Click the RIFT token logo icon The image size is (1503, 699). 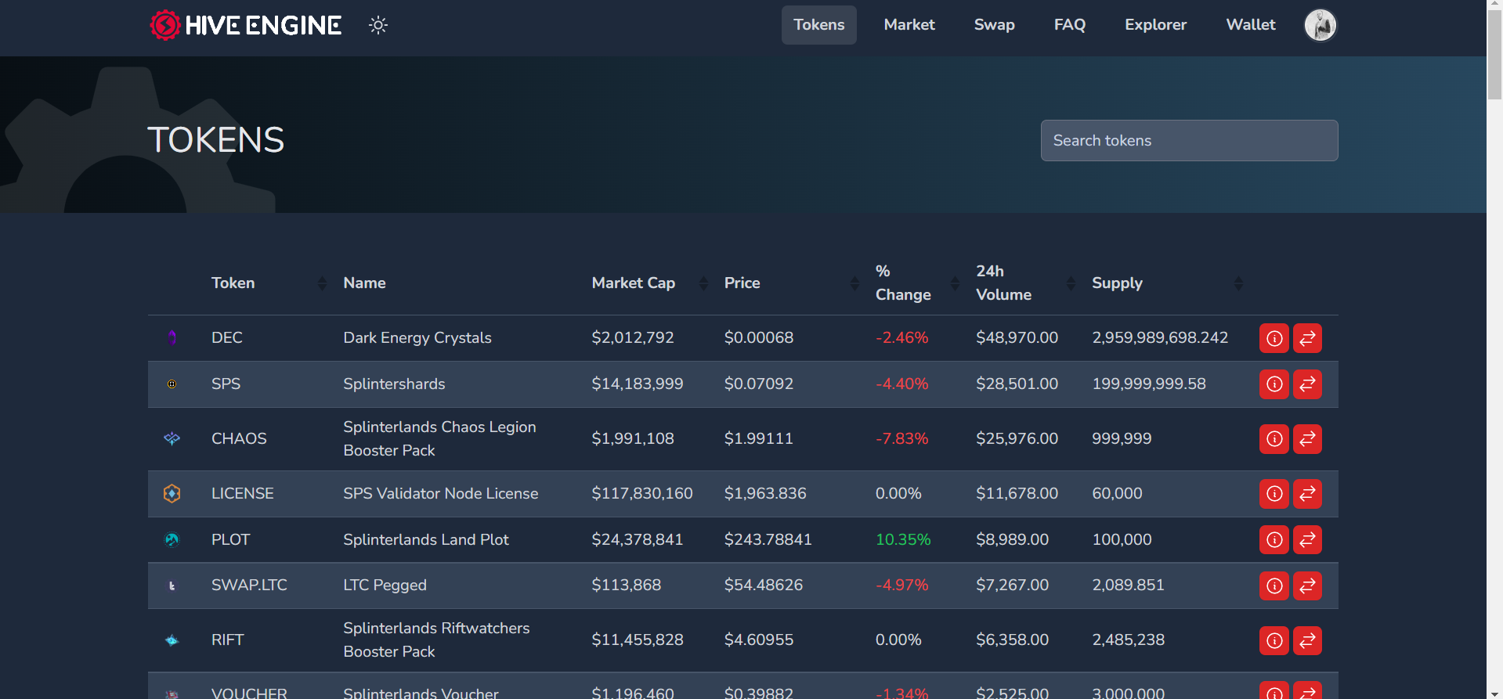[172, 640]
